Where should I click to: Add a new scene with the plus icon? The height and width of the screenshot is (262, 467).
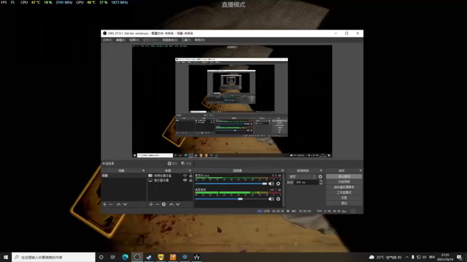tap(104, 204)
